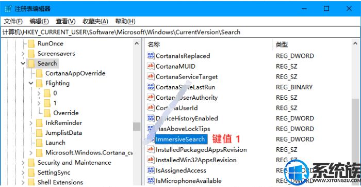Select the CortanaUserId value name
This screenshot has width=361, height=187.
click(176, 108)
